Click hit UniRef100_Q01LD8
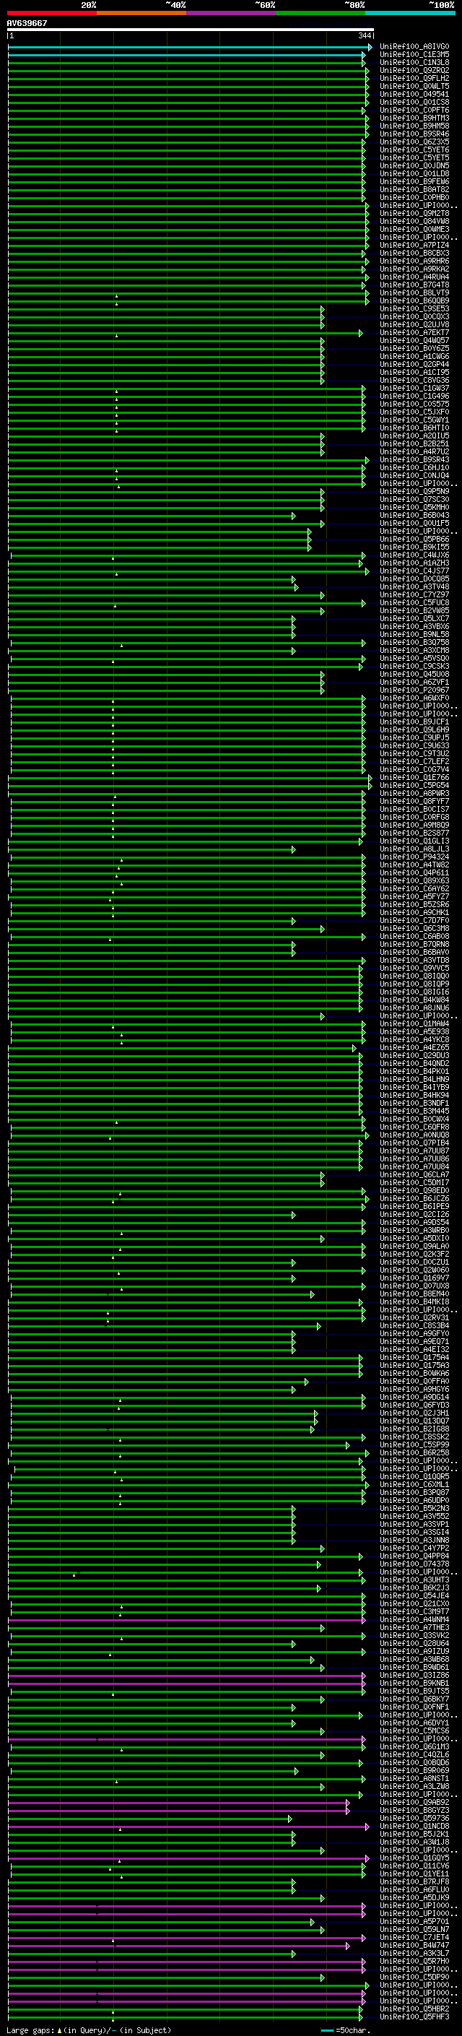This screenshot has width=462, height=2036. (414, 173)
